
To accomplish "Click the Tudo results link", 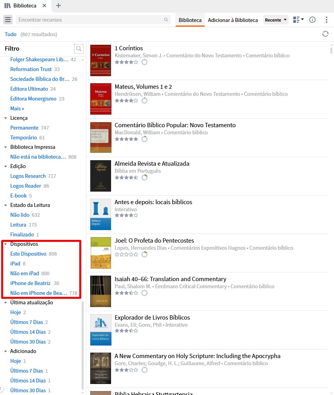I will tap(11, 34).
